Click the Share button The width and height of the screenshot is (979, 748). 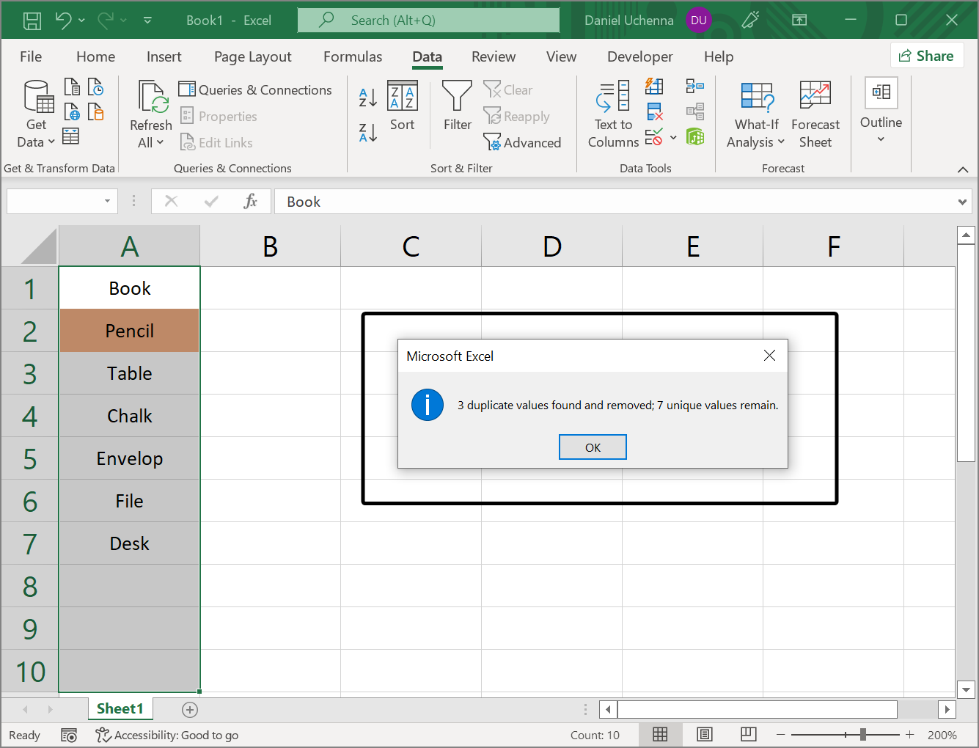925,56
